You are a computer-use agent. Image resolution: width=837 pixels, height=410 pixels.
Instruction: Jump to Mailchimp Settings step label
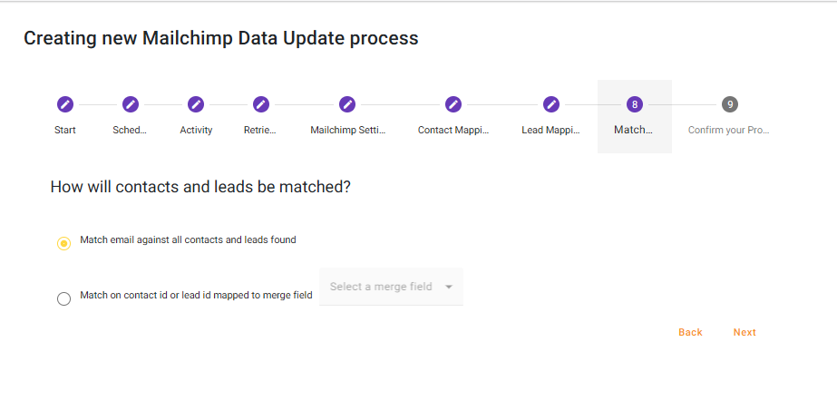coord(347,131)
